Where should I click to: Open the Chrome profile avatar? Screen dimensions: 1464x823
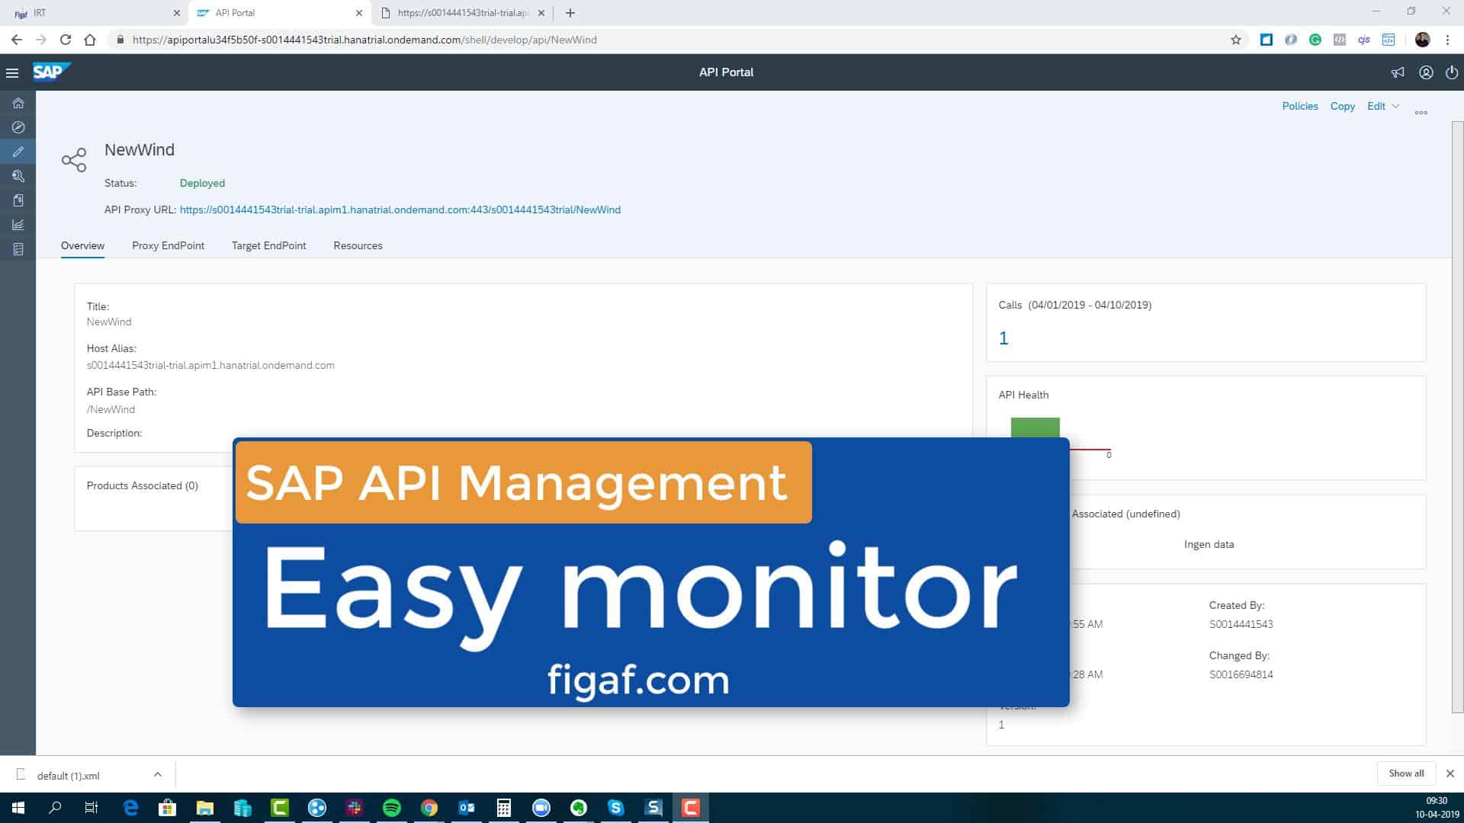click(x=1423, y=40)
